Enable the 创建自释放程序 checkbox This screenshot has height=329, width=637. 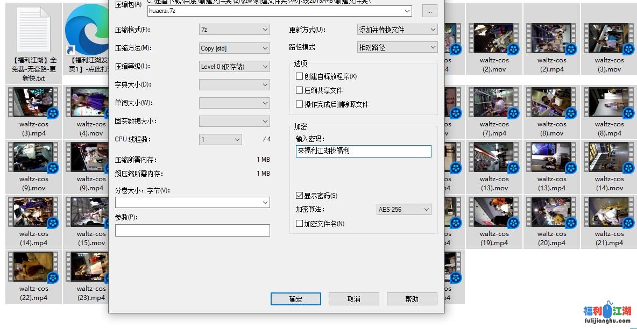click(299, 76)
